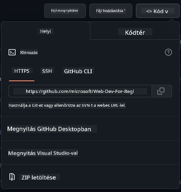Open the Kód dropdown menu
The image size is (181, 192).
(158, 11)
